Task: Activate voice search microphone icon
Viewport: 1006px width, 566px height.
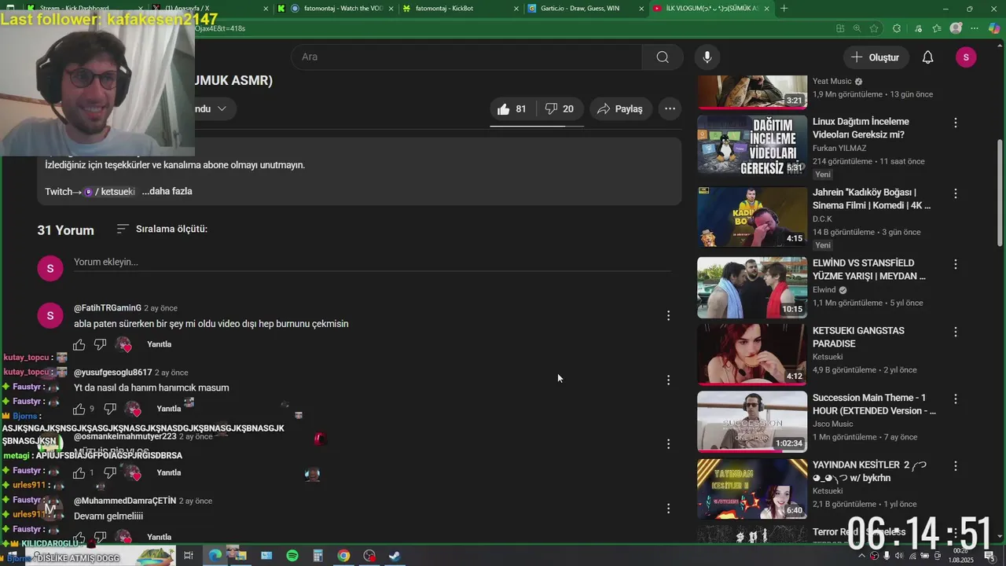Action: pos(707,57)
